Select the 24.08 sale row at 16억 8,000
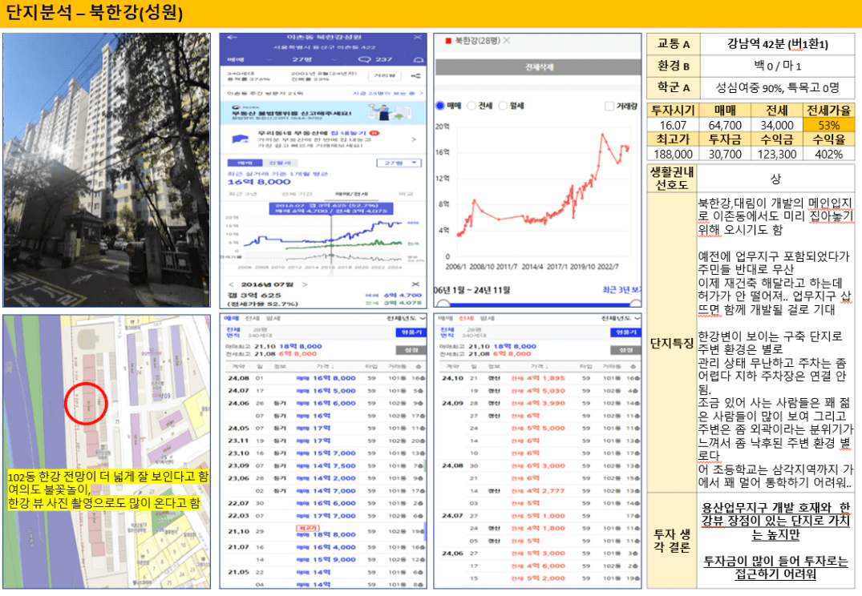Screen dimensions: 862x596 point(325,378)
